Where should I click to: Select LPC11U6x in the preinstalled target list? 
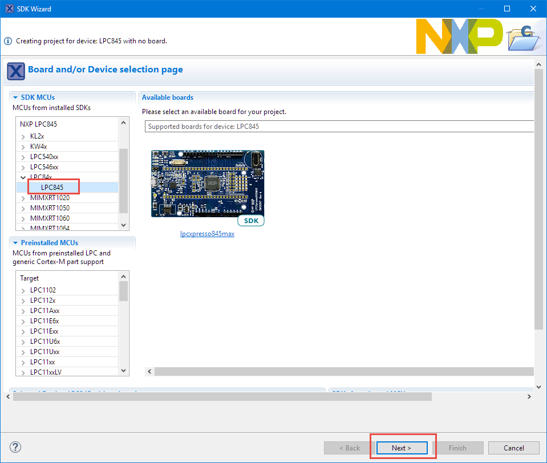(x=45, y=342)
